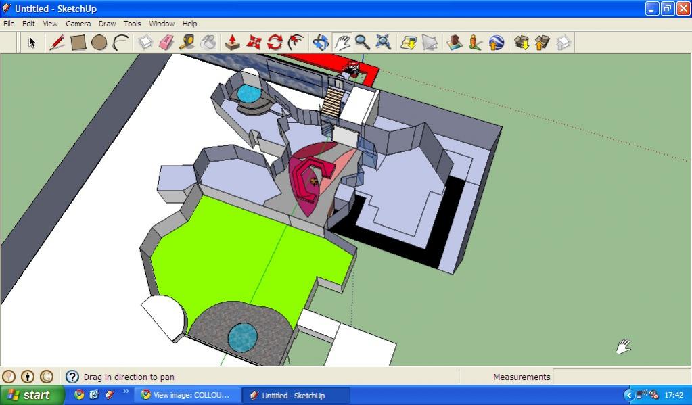The height and width of the screenshot is (405, 692).
Task: Click the Windows start button
Action: 32,395
